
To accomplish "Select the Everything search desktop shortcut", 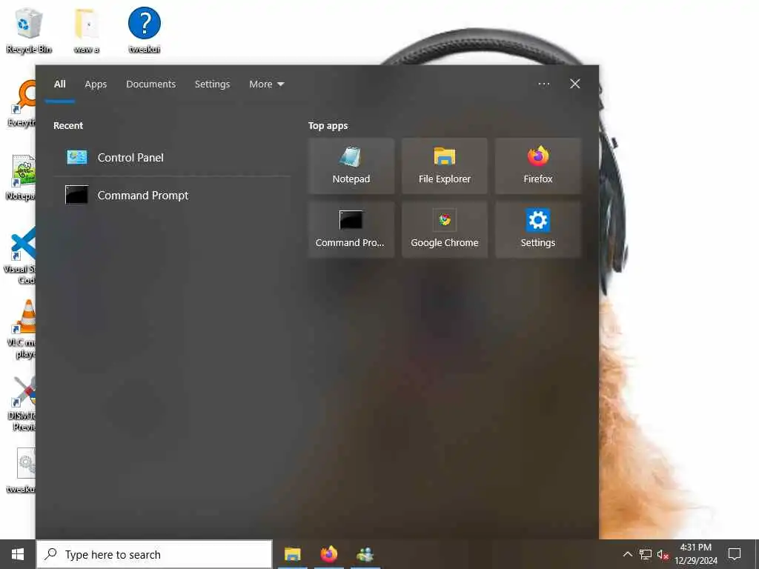I will [x=21, y=104].
